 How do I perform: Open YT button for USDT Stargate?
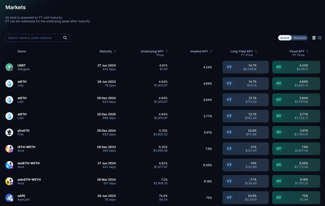pos(246,67)
